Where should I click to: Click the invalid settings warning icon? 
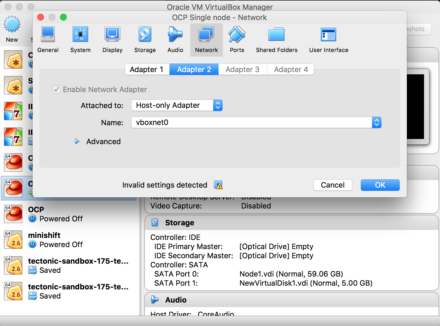(218, 185)
